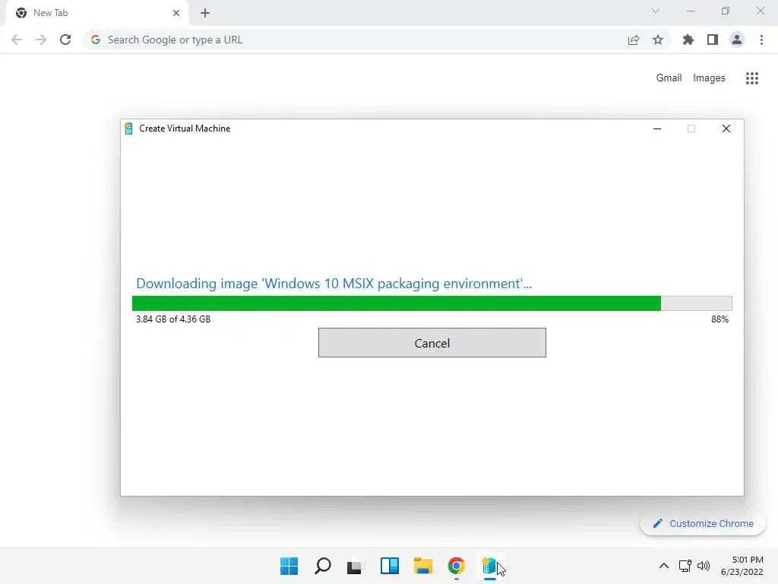Expand the tab search chevron
This screenshot has height=584, width=778.
click(656, 11)
